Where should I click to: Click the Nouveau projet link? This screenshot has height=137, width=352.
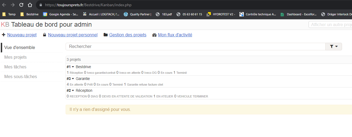[x=22, y=35]
